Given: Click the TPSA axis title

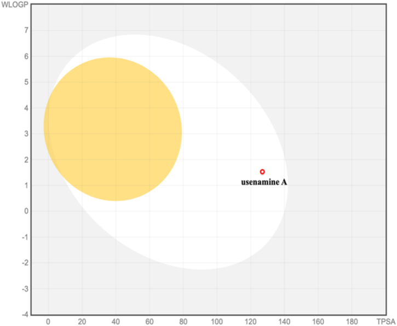Looking at the screenshot, I should [x=386, y=321].
